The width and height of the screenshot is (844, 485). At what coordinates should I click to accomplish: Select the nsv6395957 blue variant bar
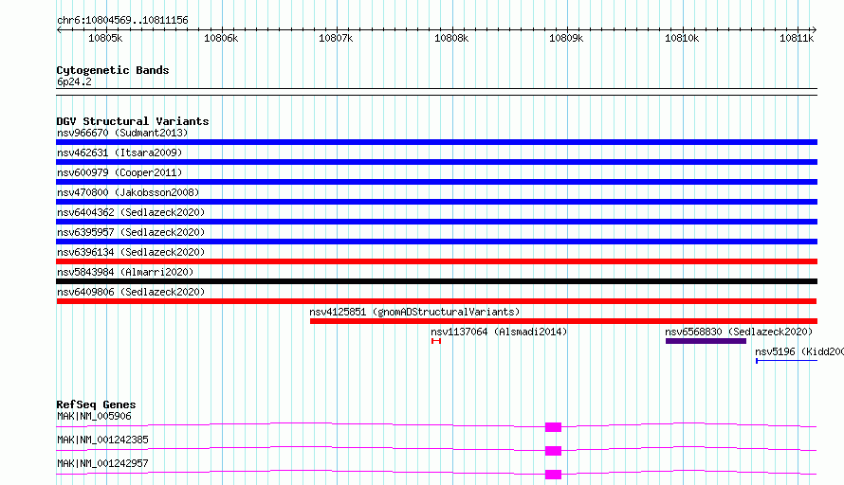(x=436, y=242)
